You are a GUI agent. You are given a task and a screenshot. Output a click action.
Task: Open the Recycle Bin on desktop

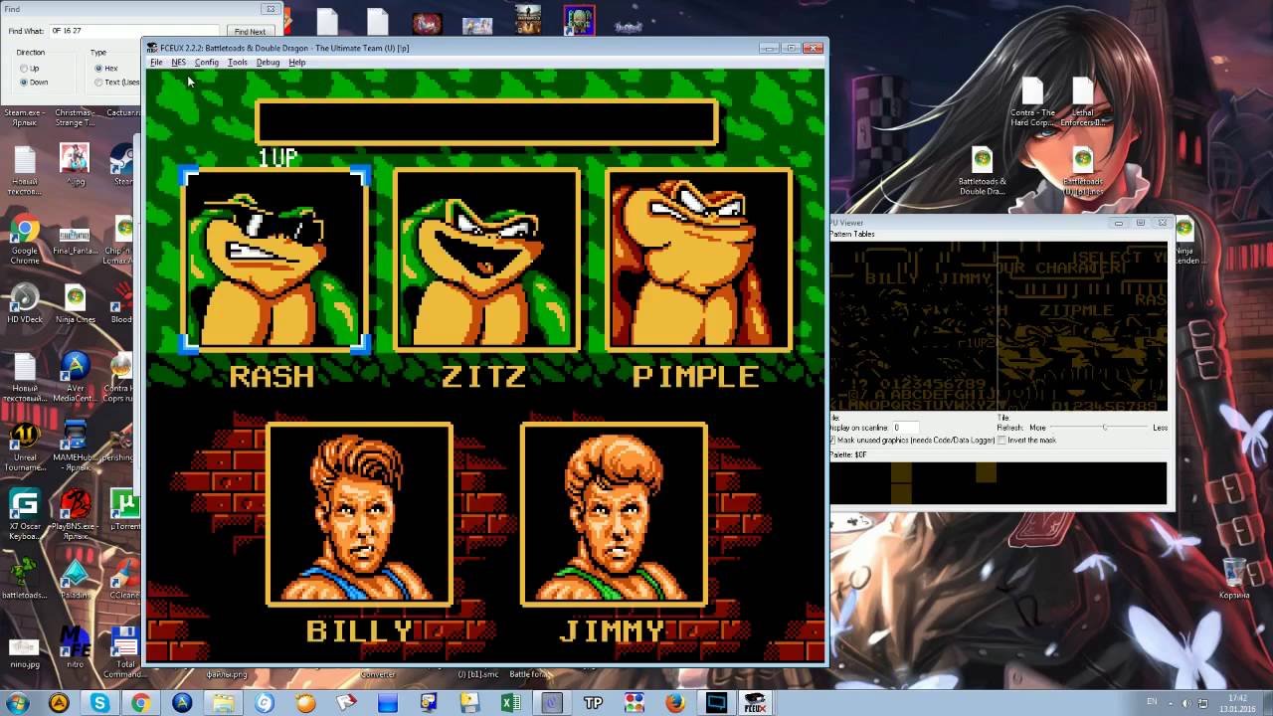coord(1234,577)
